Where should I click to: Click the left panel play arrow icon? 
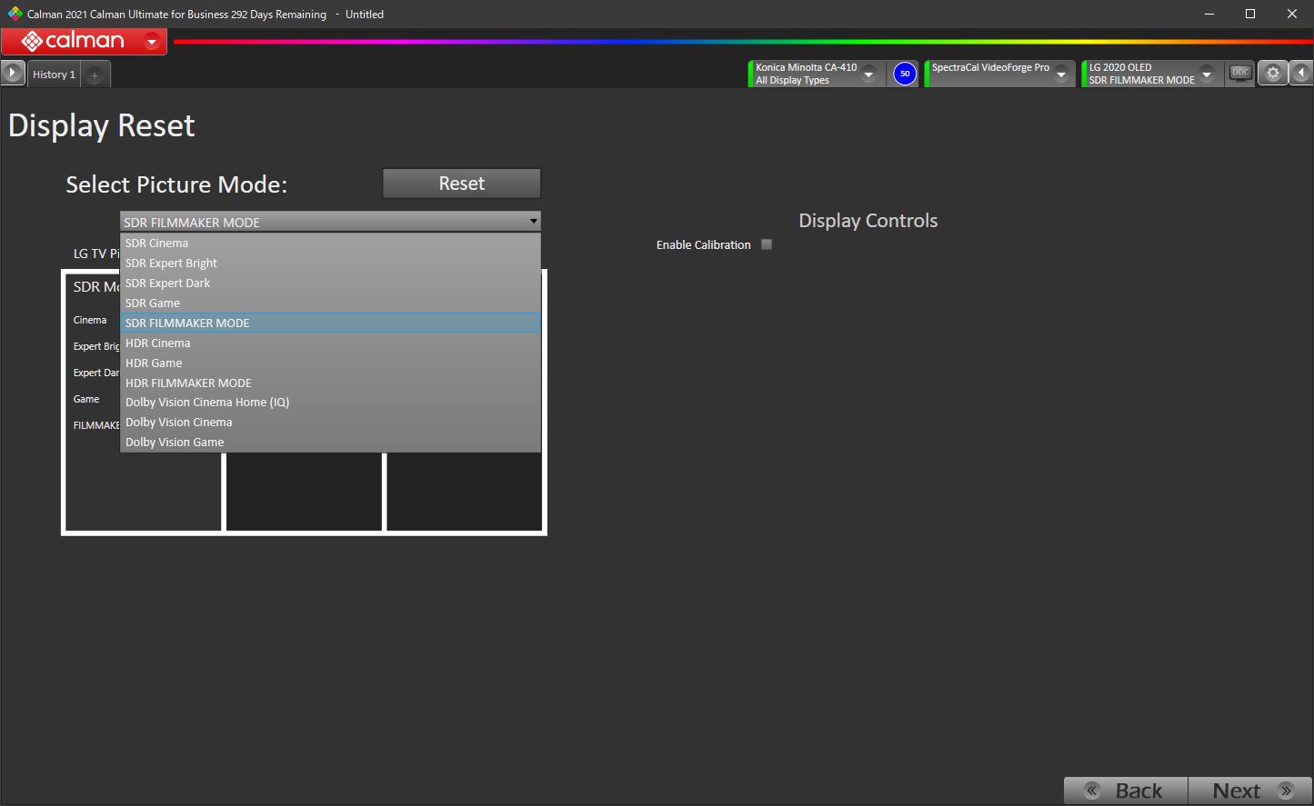(13, 74)
